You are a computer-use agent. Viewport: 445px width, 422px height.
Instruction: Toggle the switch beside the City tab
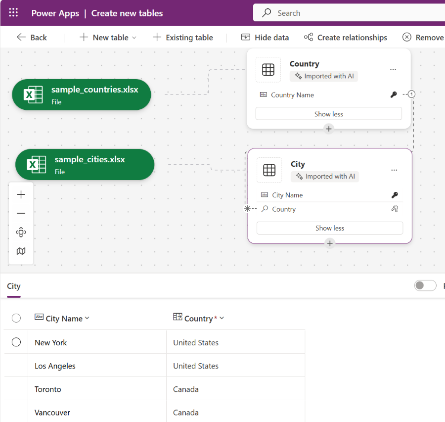click(425, 285)
